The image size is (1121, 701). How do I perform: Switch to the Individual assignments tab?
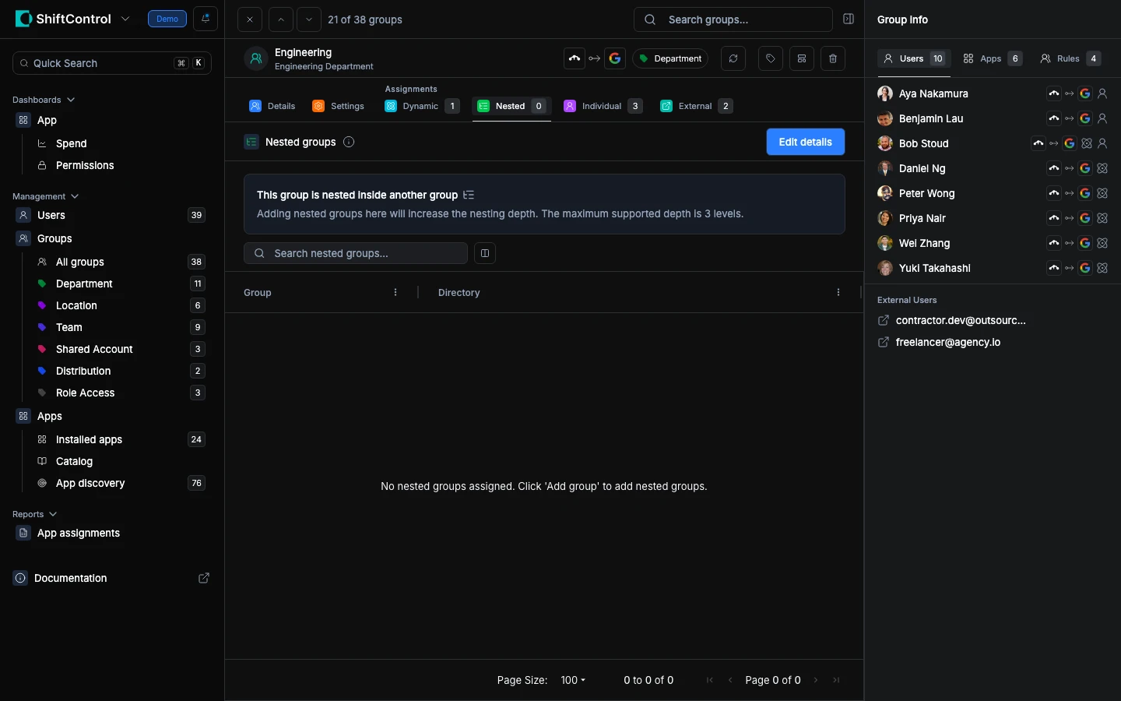(603, 106)
